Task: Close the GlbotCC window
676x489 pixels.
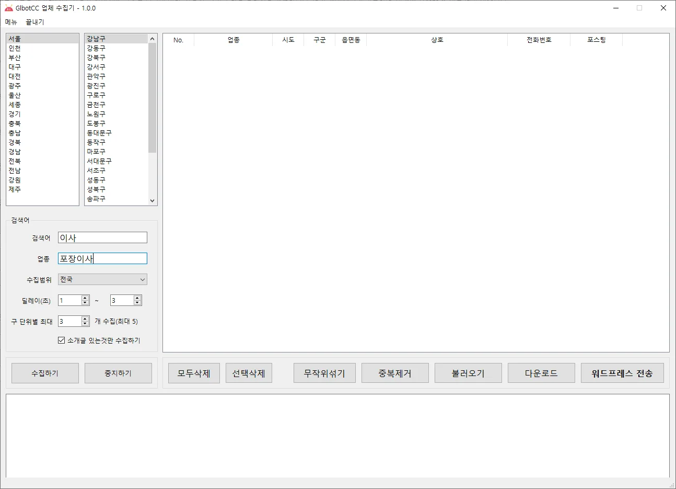Action: point(663,8)
